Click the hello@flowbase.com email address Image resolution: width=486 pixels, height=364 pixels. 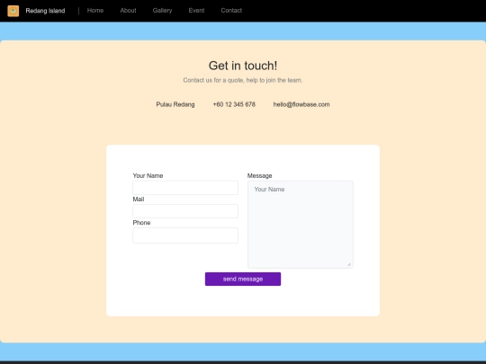[301, 104]
